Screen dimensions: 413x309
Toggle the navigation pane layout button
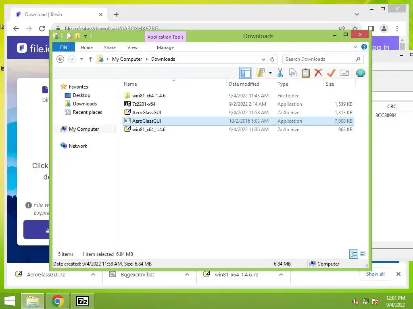point(246,73)
